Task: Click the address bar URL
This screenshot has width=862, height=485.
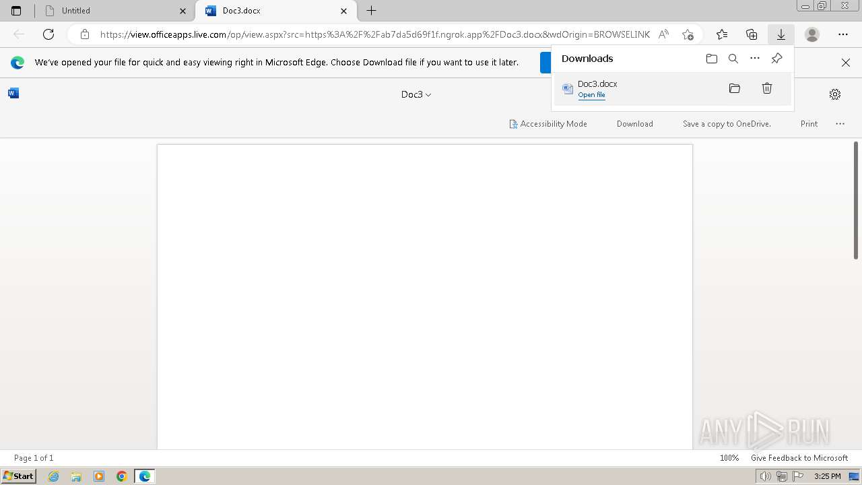Action: 375,34
